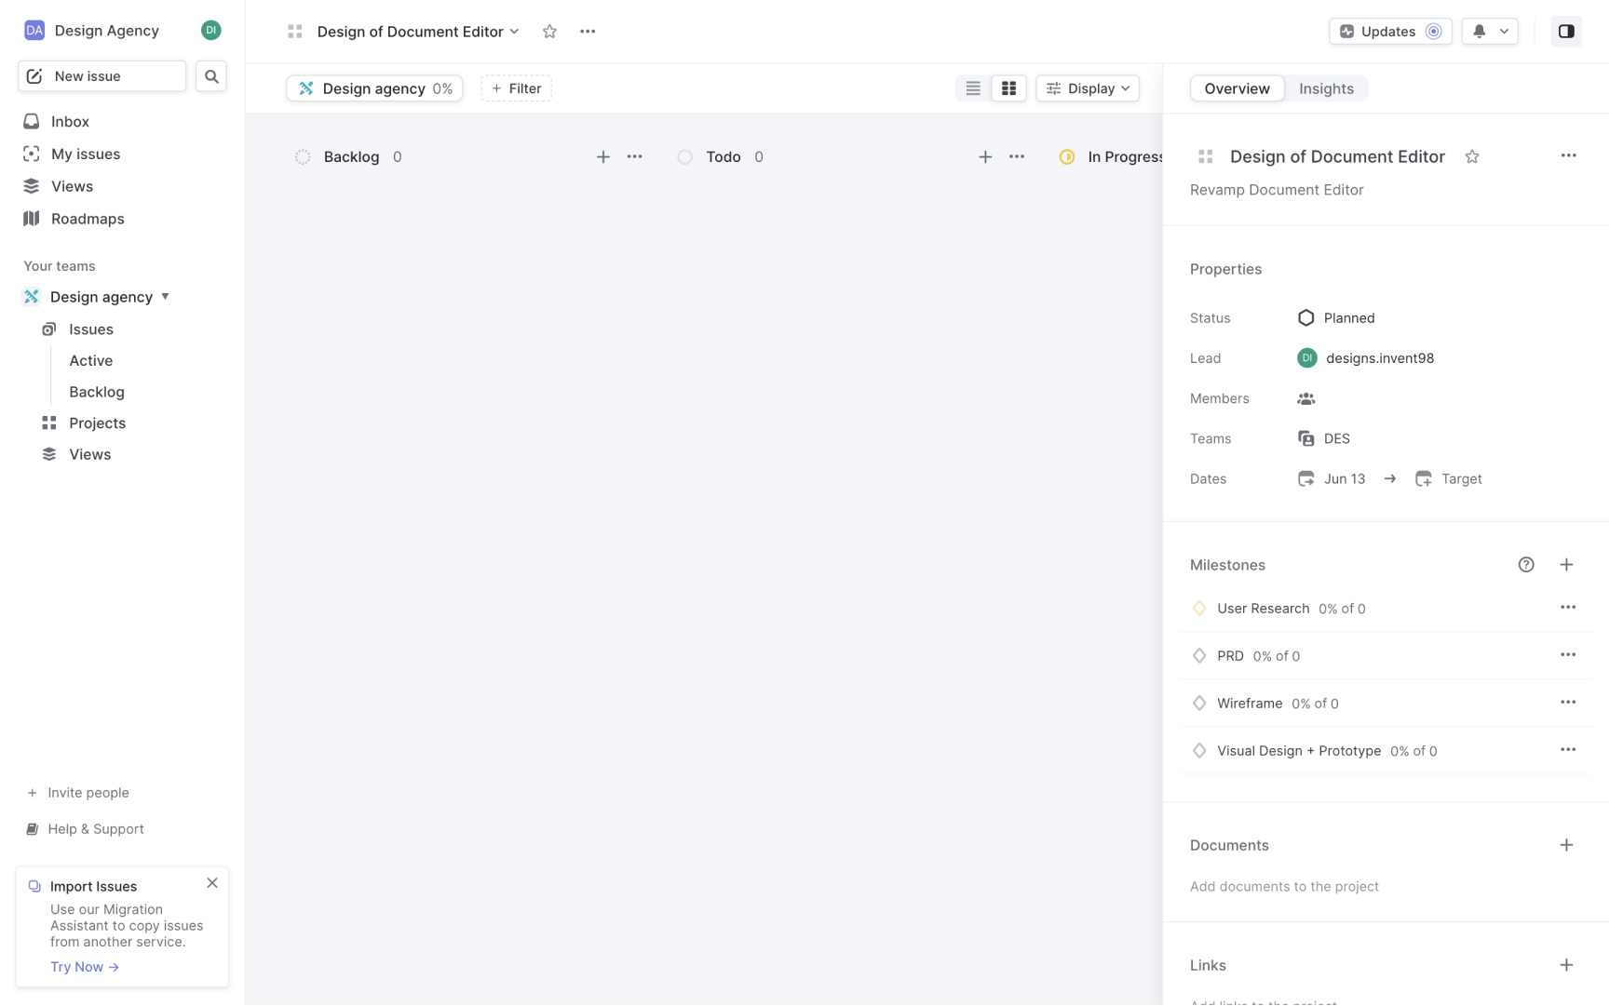Image resolution: width=1610 pixels, height=1006 pixels.
Task: Select the Roadmaps sidebar item
Action: (85, 219)
